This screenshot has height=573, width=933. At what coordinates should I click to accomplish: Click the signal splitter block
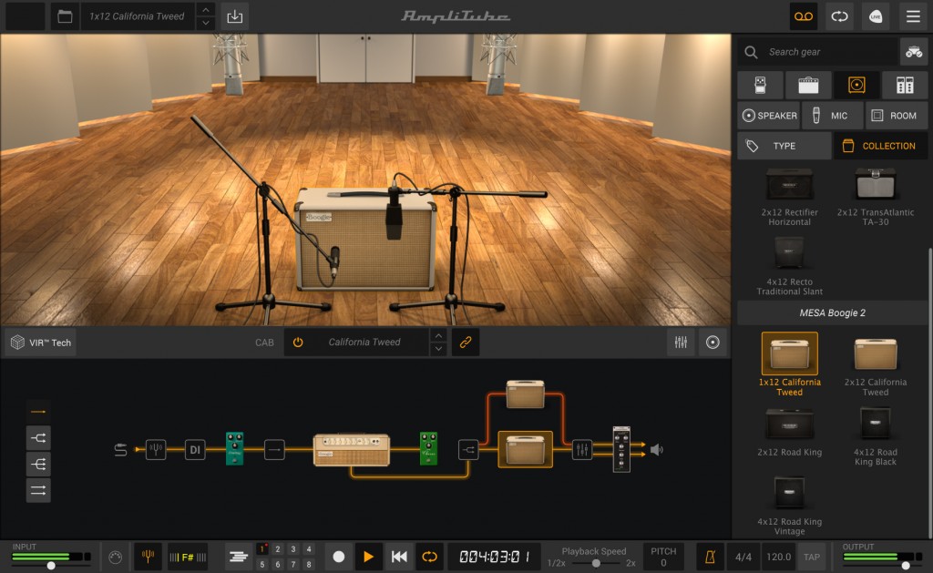[468, 450]
